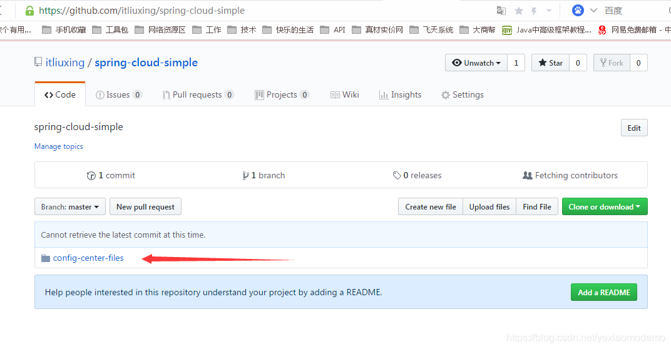Open the itliuxing user profile link
The image size is (671, 349).
tap(65, 63)
